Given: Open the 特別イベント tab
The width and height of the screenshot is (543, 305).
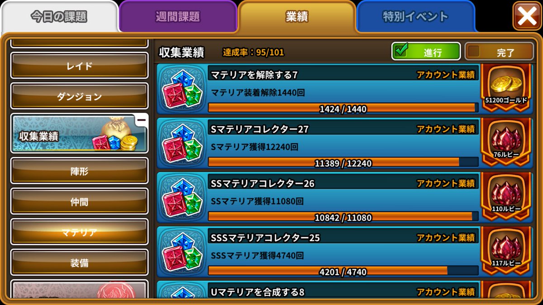Looking at the screenshot, I should pyautogui.click(x=415, y=17).
